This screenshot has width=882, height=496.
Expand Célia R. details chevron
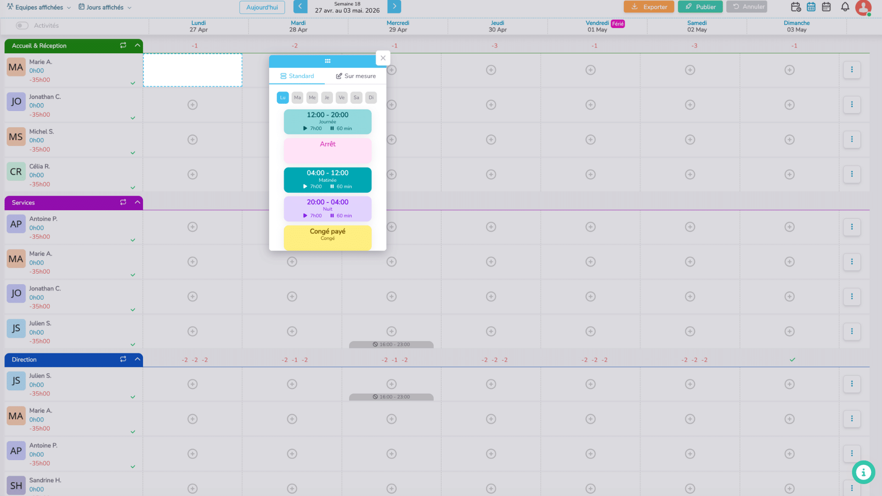133,188
